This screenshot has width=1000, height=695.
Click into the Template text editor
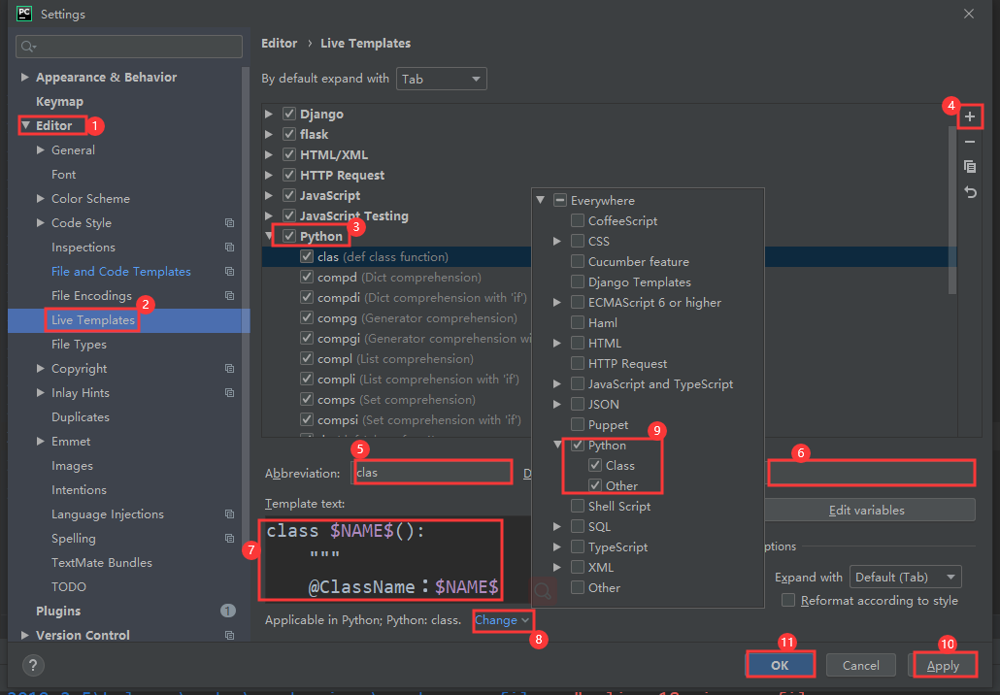click(395, 560)
